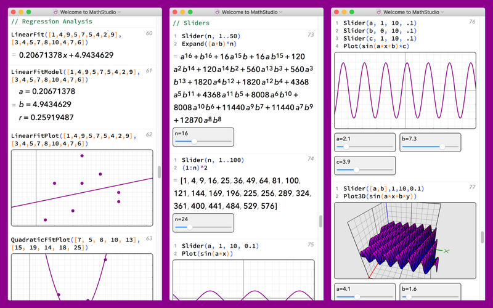Click the Slider(c, 1, 10, .1) code line
The height and width of the screenshot is (308, 493).
(380, 38)
